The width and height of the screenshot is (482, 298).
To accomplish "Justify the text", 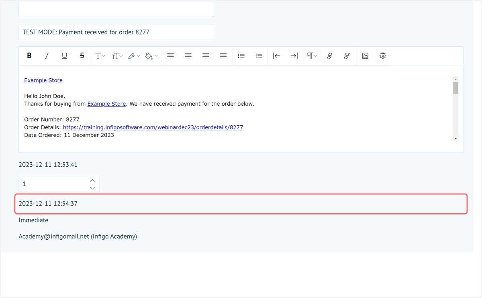I will click(223, 56).
